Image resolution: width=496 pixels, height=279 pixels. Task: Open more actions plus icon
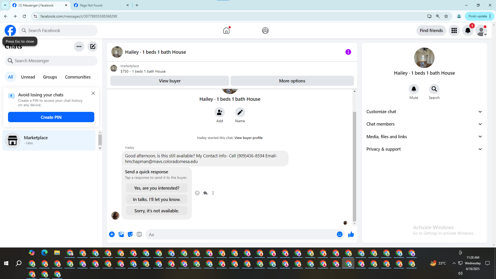pos(112,234)
